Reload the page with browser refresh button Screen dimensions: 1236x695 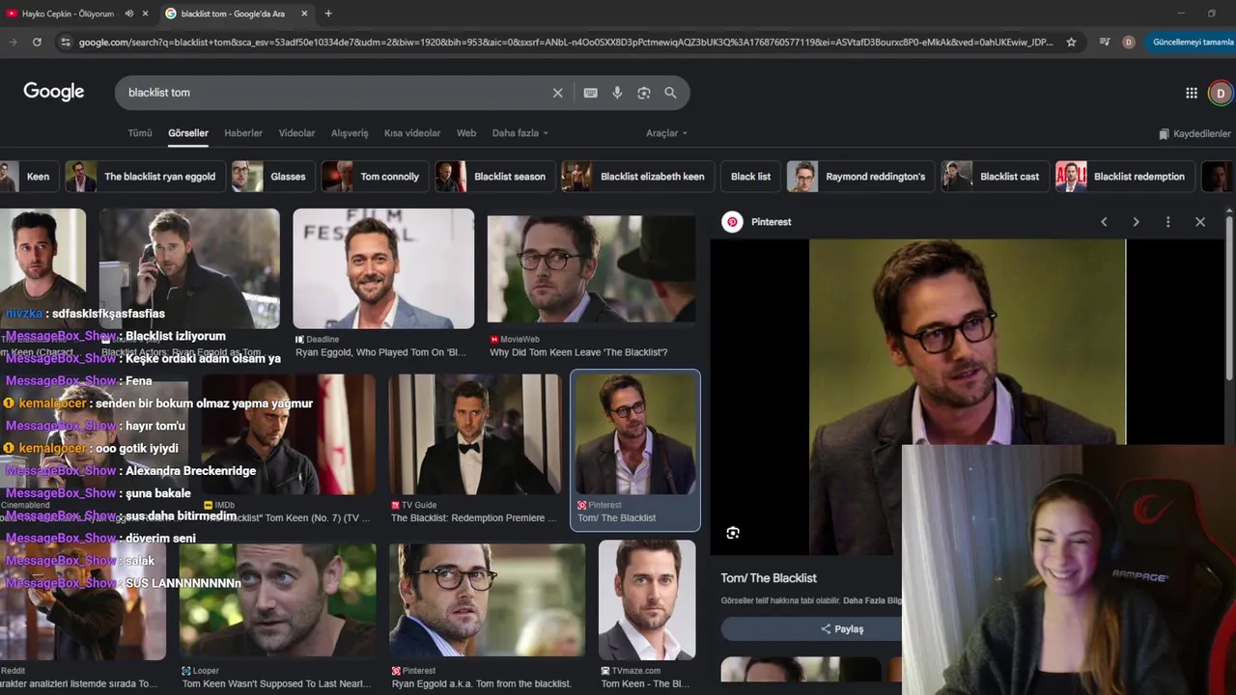(x=37, y=42)
